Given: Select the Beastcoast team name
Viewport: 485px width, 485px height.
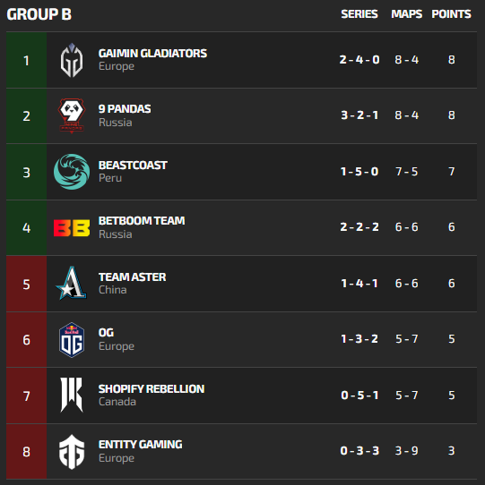Looking at the screenshot, I should pyautogui.click(x=133, y=166).
